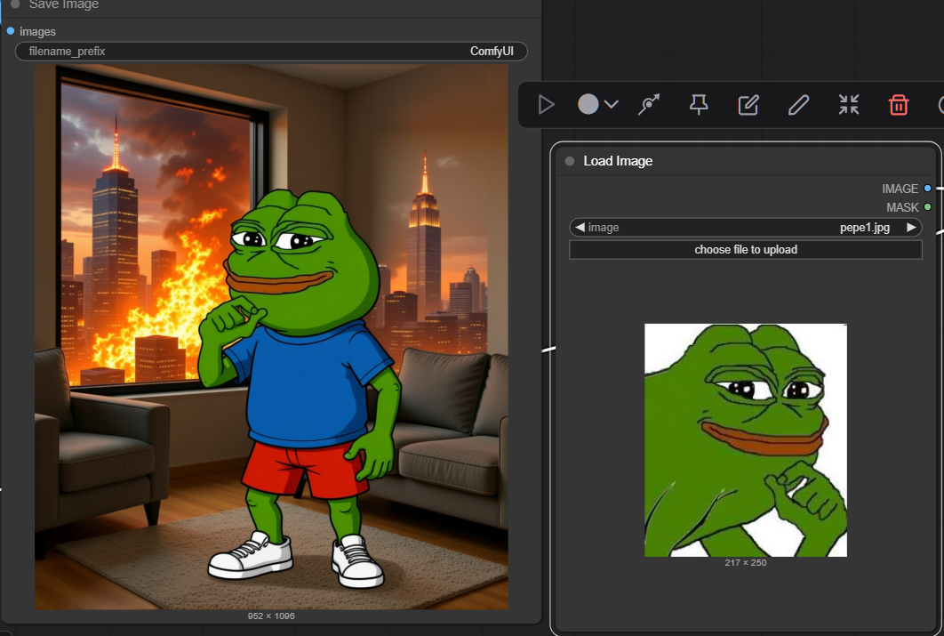Click the images input slot dot
The image size is (944, 636).
click(x=11, y=31)
